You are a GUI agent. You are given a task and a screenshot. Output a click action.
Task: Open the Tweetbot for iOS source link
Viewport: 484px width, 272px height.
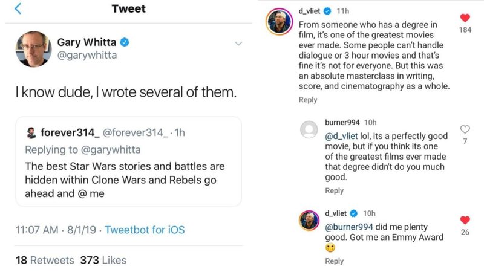coord(145,230)
